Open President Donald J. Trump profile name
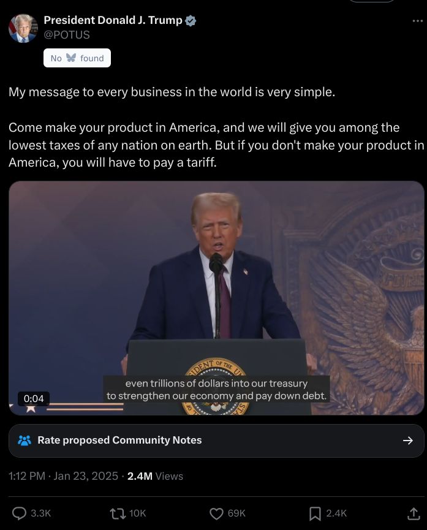 click(x=113, y=20)
